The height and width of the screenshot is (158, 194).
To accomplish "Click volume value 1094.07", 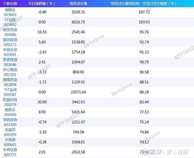I will pos(78,62).
